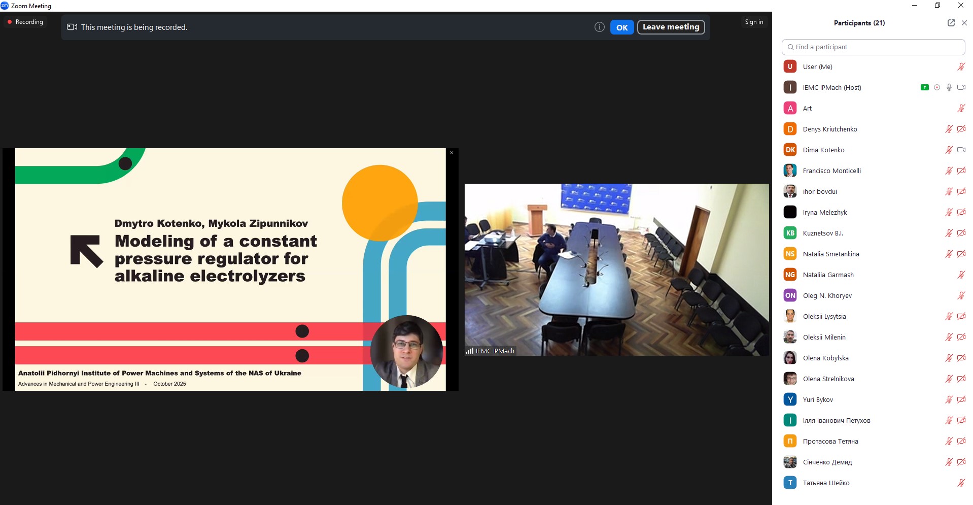Click Denys Kriutchenko's muted mic icon
The width and height of the screenshot is (973, 505).
tap(949, 129)
